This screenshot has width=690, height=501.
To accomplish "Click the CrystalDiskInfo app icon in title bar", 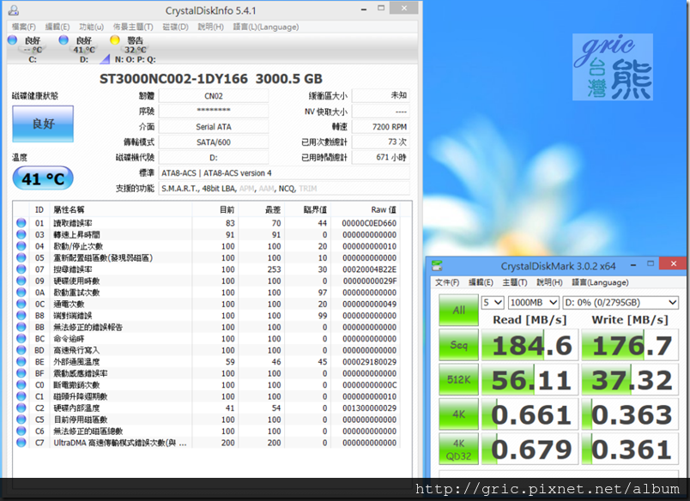I will coord(14,10).
